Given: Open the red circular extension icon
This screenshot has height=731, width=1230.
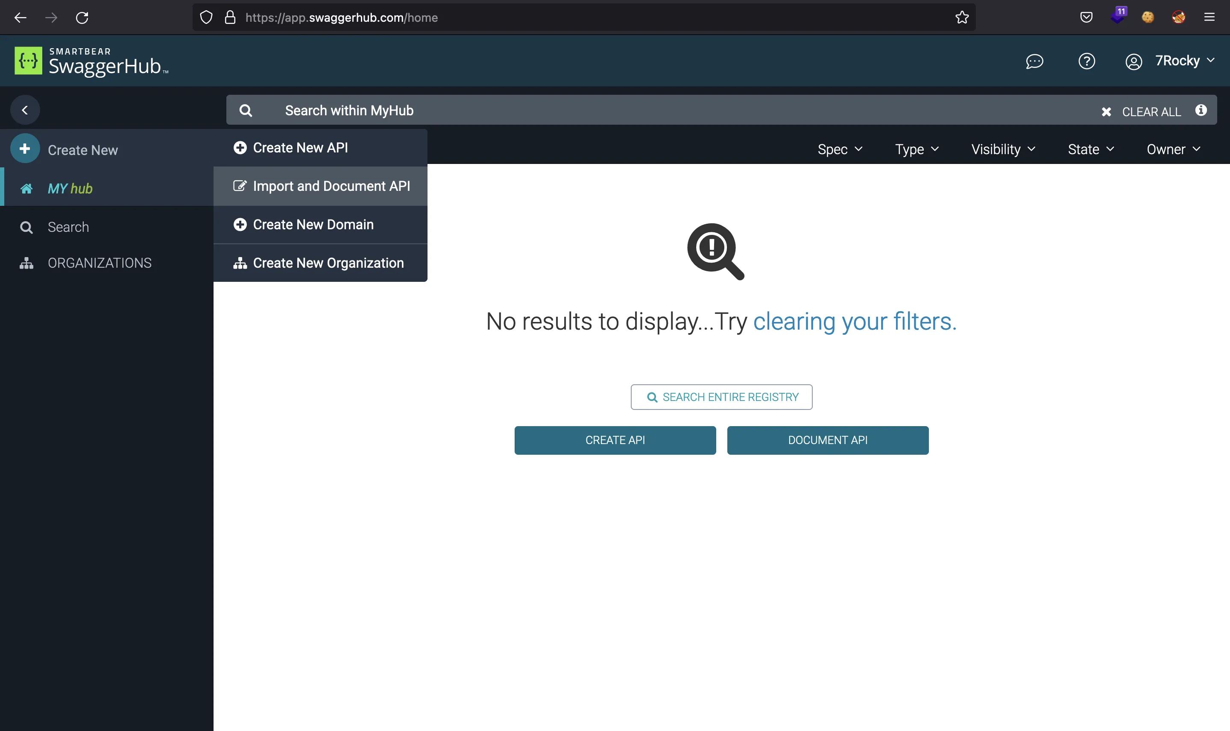Looking at the screenshot, I should [1179, 18].
